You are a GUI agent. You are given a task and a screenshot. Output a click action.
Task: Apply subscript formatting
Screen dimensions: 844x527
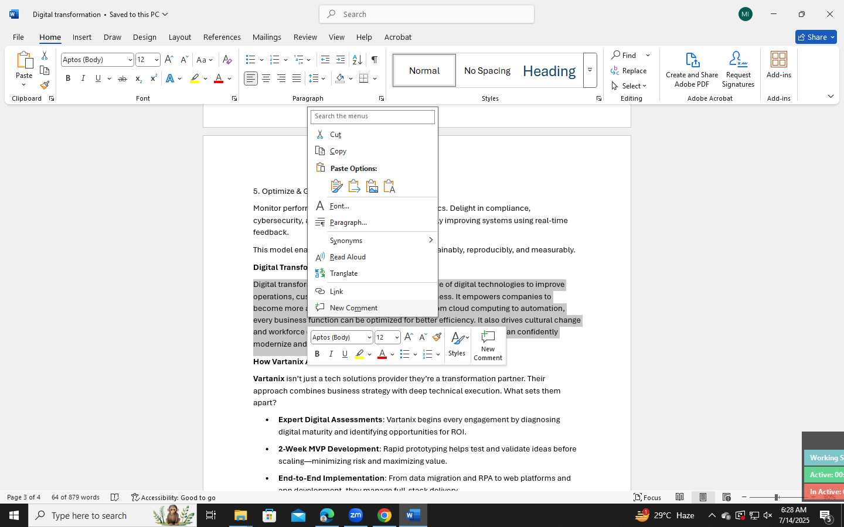pyautogui.click(x=138, y=78)
